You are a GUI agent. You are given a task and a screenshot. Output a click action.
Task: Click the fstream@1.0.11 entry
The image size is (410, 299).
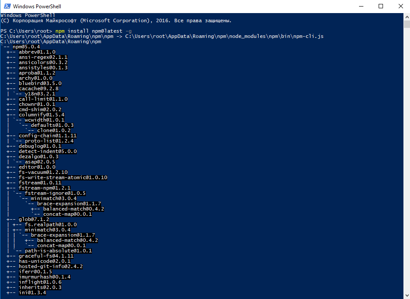coord(40,183)
